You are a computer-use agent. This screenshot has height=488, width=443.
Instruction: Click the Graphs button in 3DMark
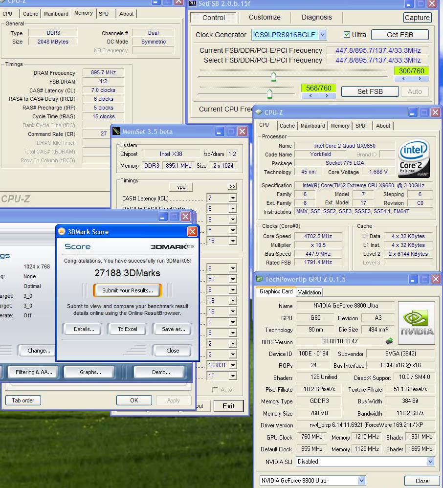pyautogui.click(x=90, y=372)
